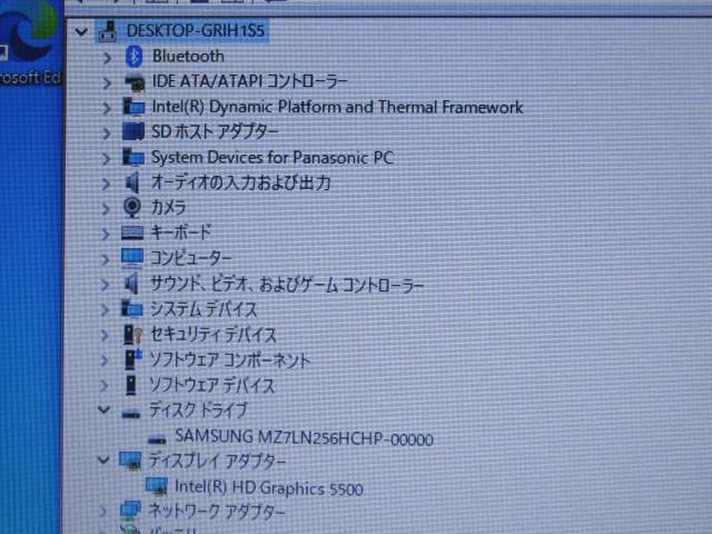This screenshot has height=534, width=712.
Task: Select the software components (ソフトウェア コンポーネント) item
Action: click(x=229, y=360)
